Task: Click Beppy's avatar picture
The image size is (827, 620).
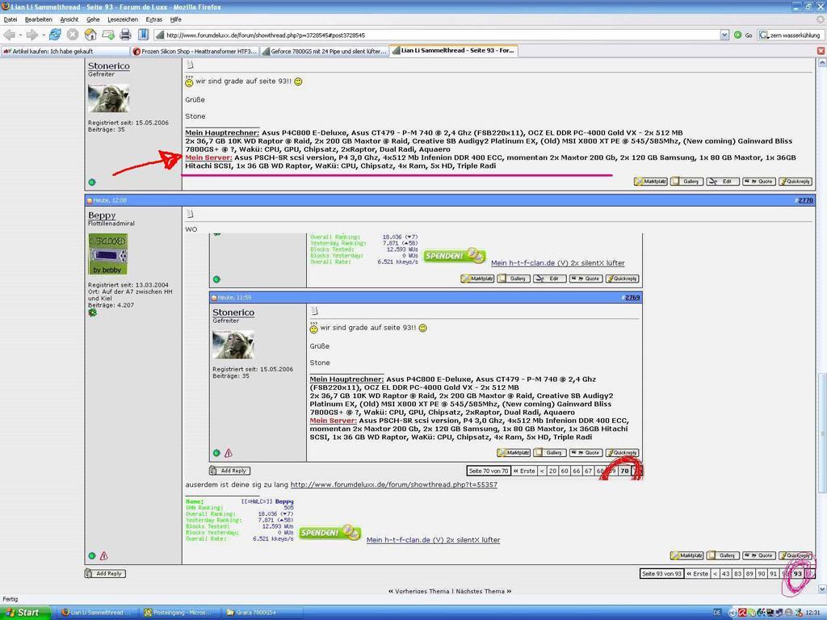Action: [108, 254]
